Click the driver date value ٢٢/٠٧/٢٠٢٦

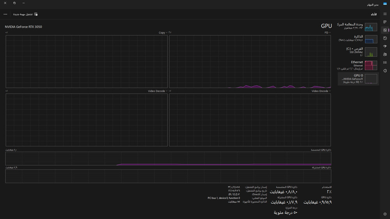(234, 191)
